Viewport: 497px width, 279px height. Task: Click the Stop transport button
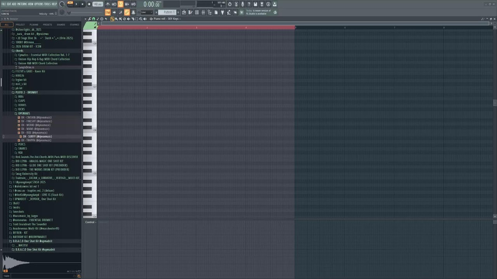(82, 4)
